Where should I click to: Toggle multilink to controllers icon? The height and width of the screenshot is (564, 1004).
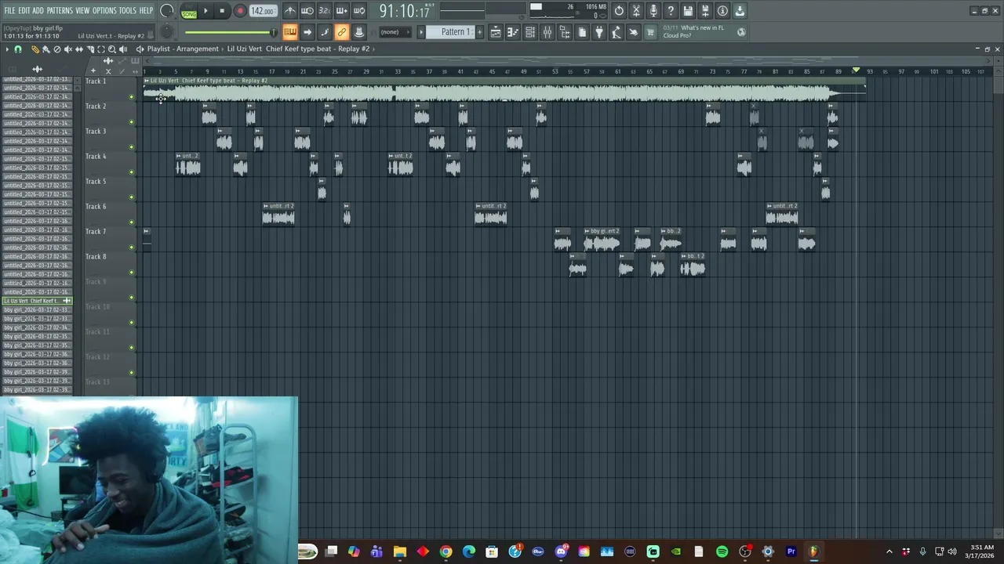pyautogui.click(x=342, y=32)
